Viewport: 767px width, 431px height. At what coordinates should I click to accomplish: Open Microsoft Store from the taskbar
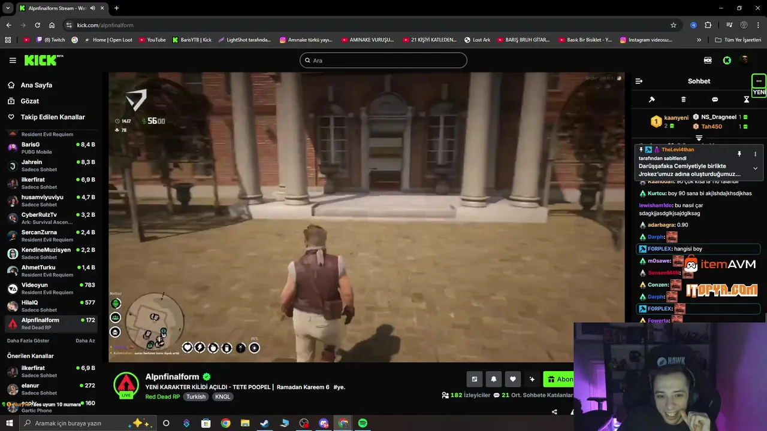[206, 423]
